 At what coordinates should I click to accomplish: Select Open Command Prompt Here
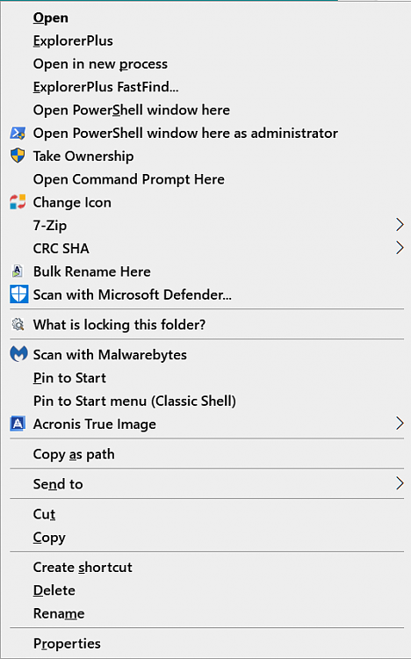pos(128,179)
